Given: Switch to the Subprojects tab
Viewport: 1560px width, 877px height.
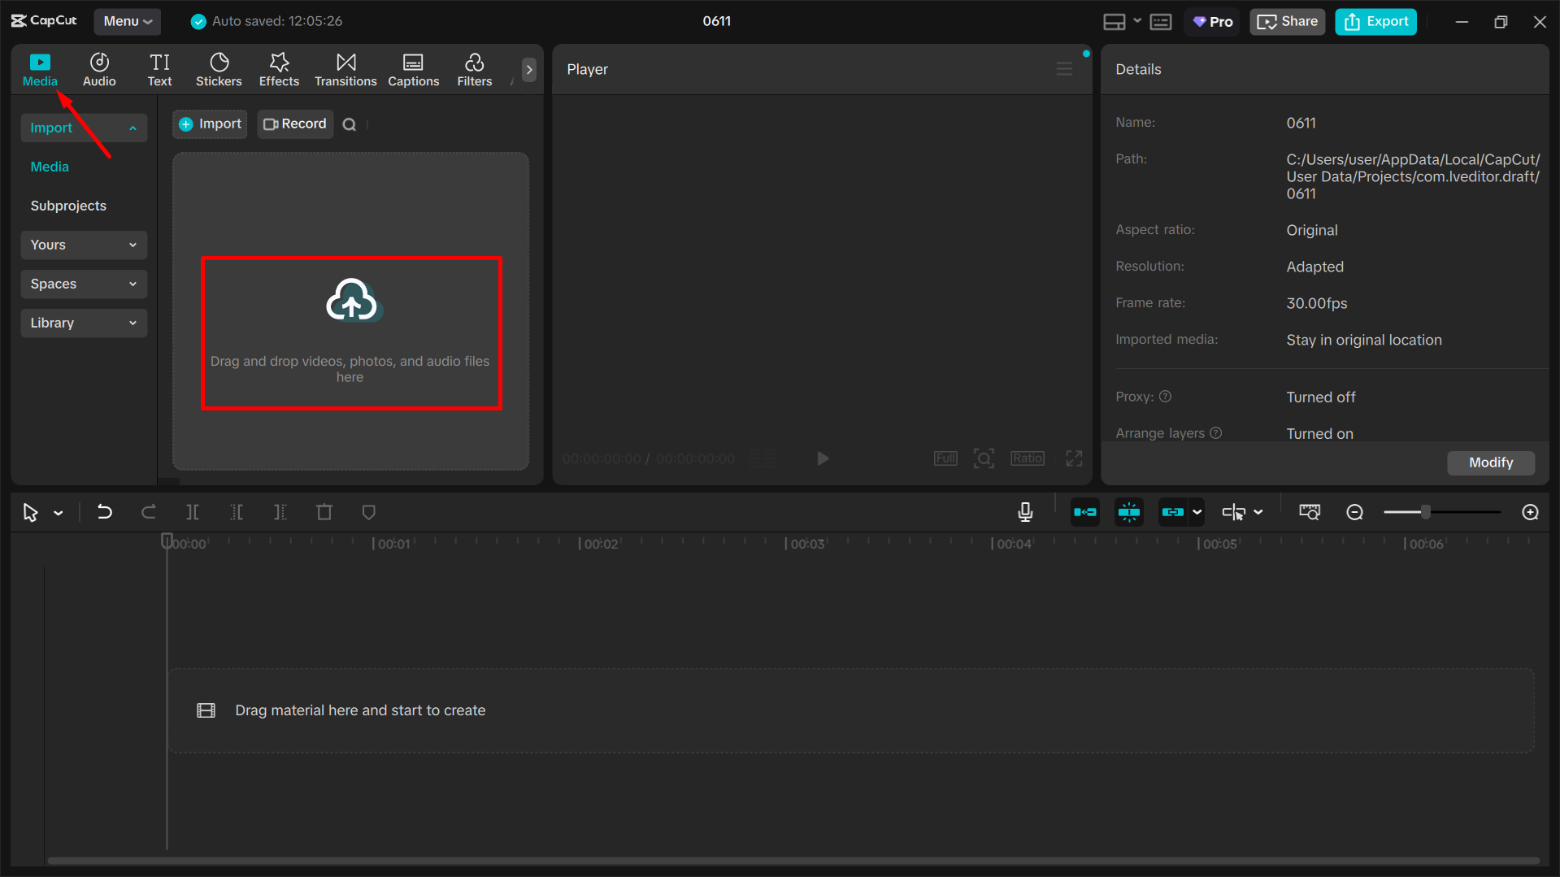Looking at the screenshot, I should 68,206.
